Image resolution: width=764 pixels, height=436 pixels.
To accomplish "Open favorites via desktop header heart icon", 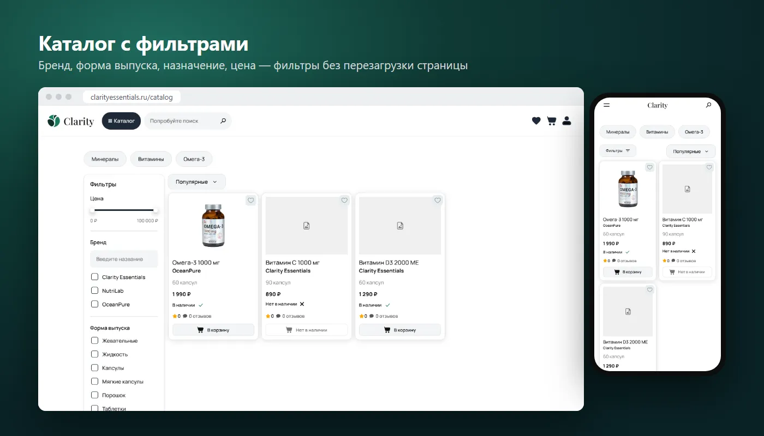I will pos(536,121).
